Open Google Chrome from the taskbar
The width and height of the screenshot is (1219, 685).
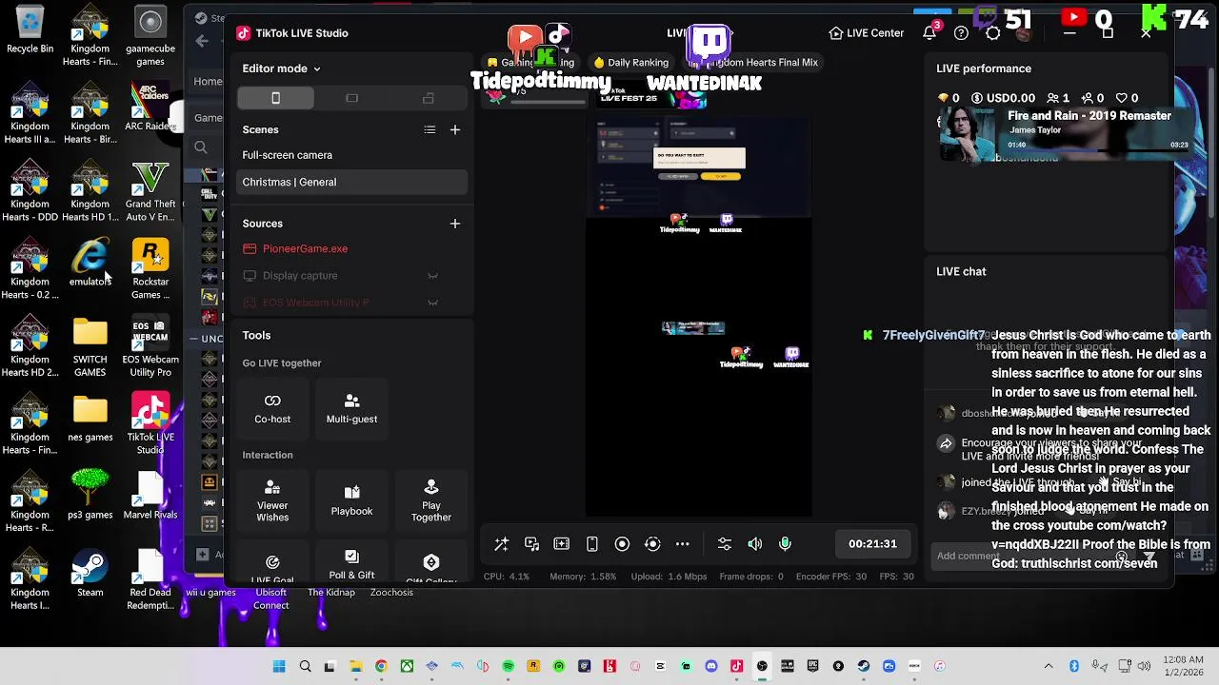(381, 666)
